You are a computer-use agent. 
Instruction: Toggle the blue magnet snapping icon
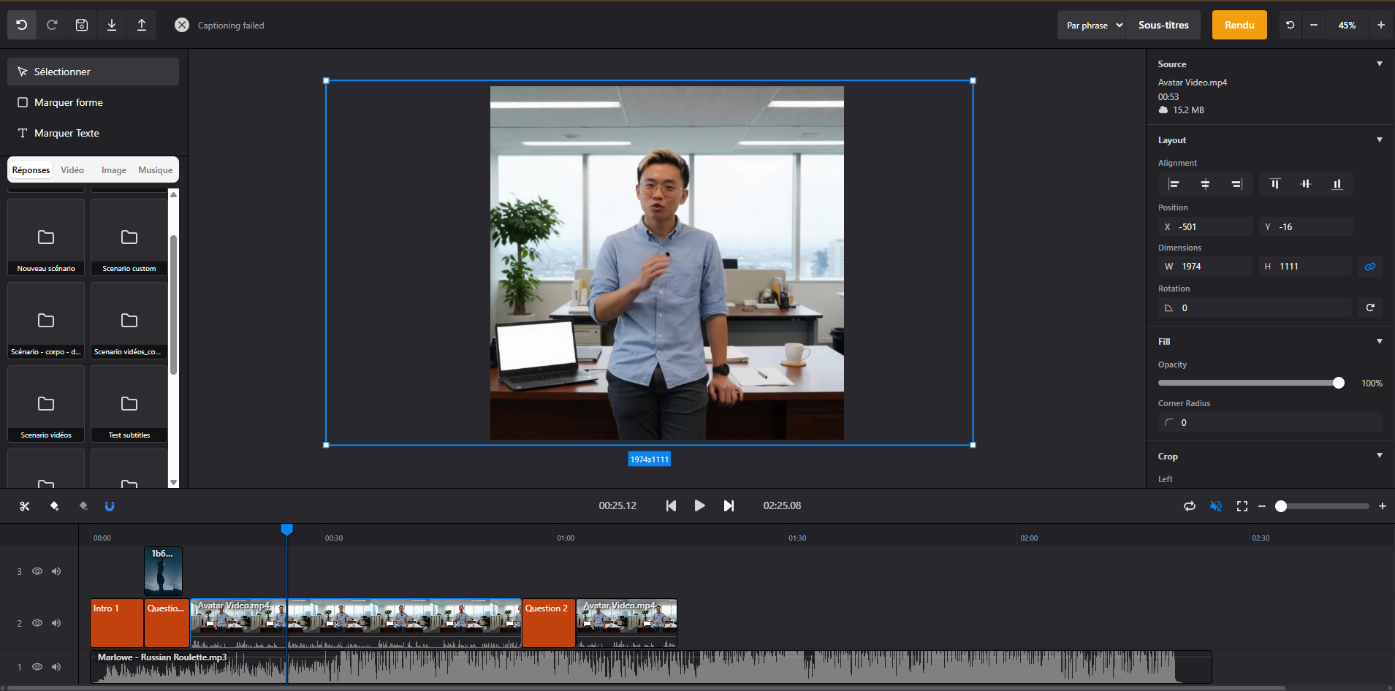[110, 506]
